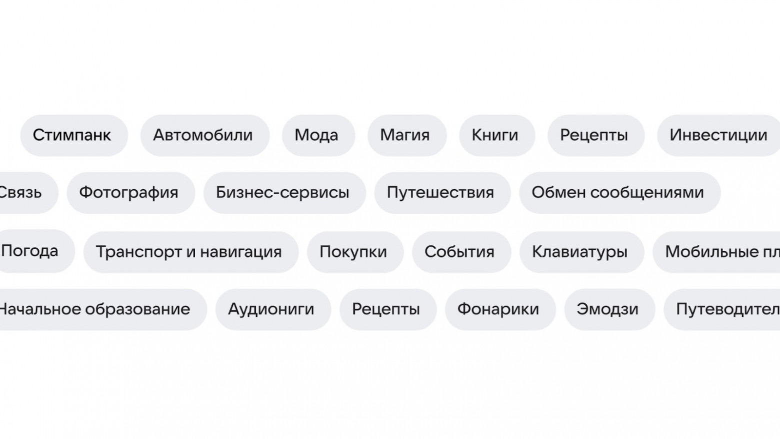Screen dimensions: 780x439
Task: Open the Фонарики category
Action: (498, 309)
